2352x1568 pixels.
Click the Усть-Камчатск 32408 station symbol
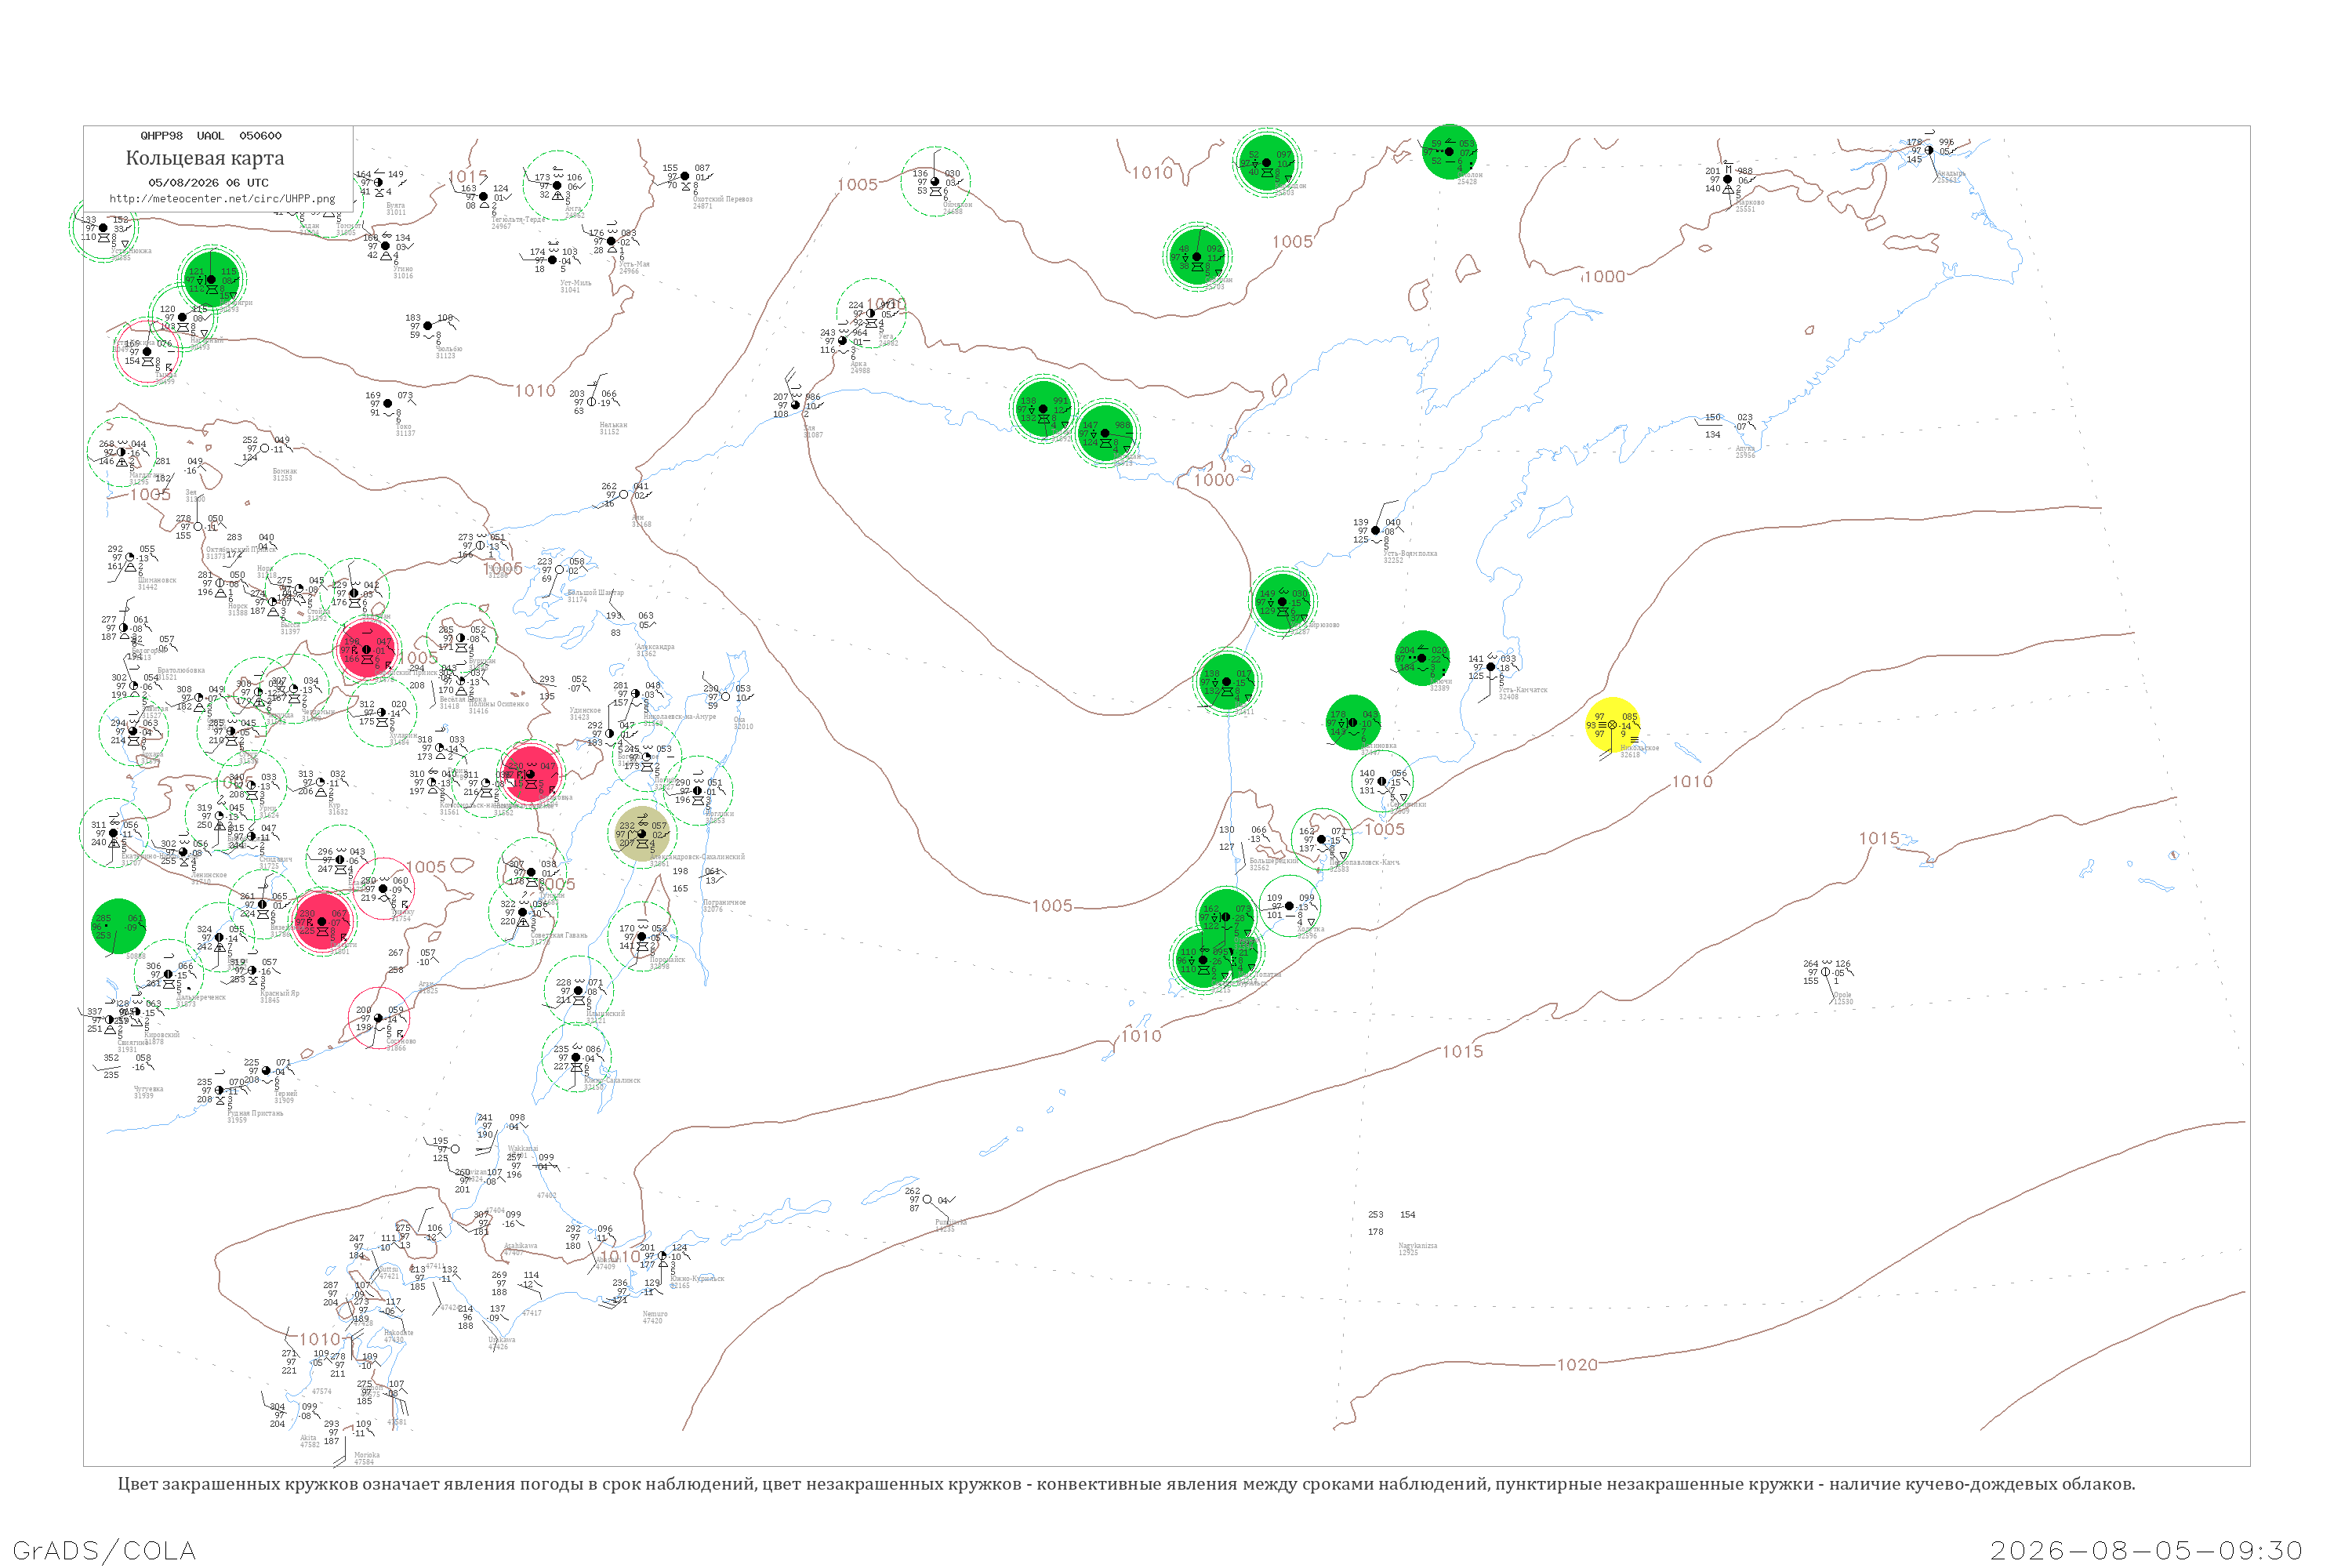click(1491, 667)
